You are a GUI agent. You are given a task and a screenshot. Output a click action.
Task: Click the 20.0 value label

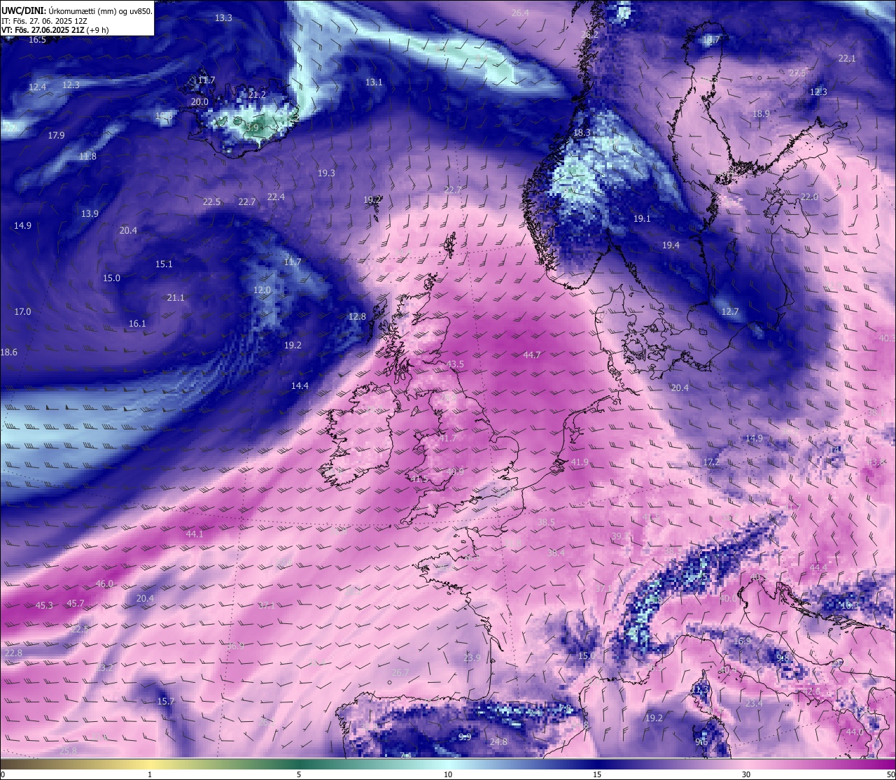[199, 102]
